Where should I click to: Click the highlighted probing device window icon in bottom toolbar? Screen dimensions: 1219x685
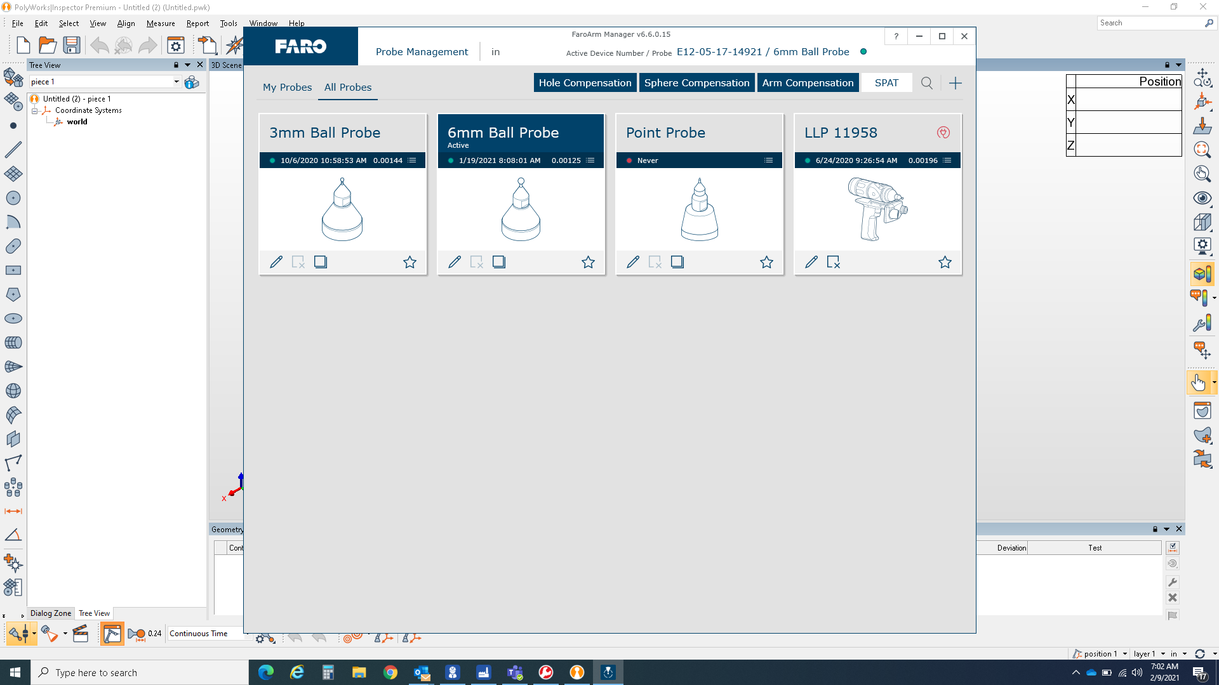tap(112, 634)
